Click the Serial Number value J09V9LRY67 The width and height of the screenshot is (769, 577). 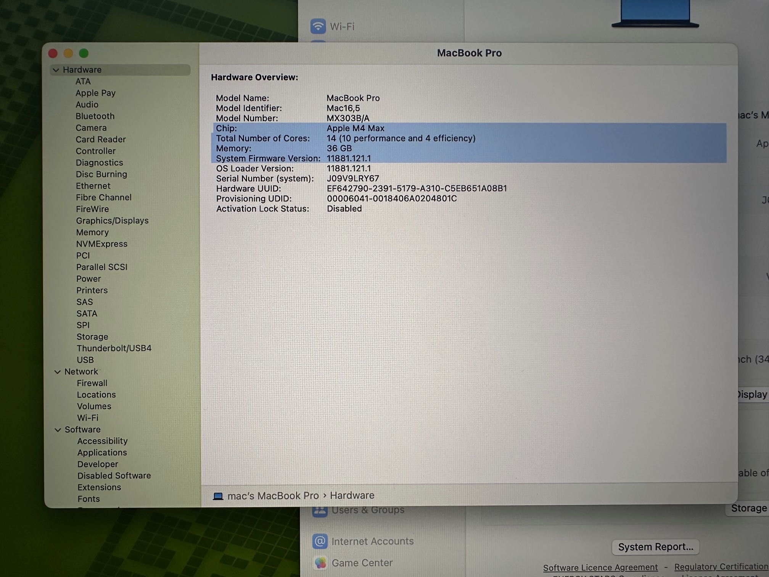[353, 179]
